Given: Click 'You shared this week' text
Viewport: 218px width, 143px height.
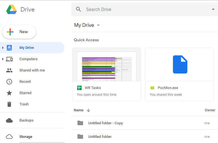Looking at the screenshot, I should (166, 95).
